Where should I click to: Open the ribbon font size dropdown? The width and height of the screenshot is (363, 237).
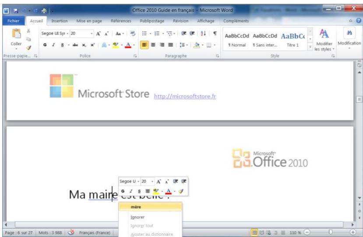coord(92,34)
